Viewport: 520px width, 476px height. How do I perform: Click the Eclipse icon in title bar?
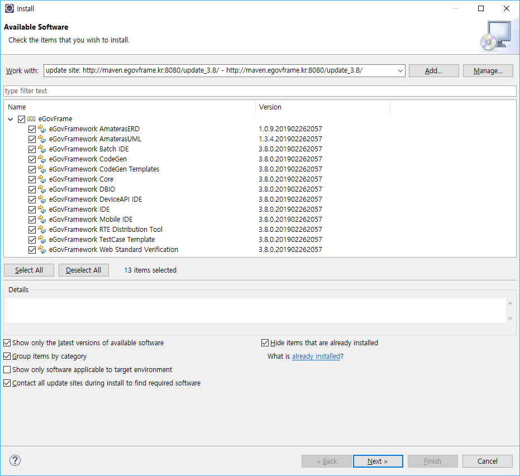[9, 8]
